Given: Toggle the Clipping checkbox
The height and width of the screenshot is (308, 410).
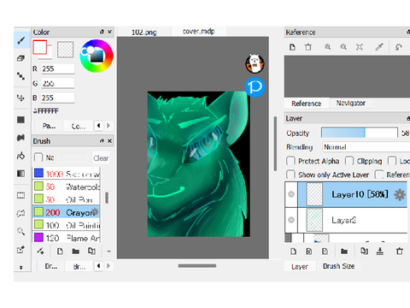Looking at the screenshot, I should pyautogui.click(x=349, y=161).
